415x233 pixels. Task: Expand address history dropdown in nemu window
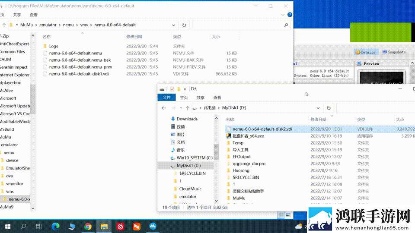173,25
